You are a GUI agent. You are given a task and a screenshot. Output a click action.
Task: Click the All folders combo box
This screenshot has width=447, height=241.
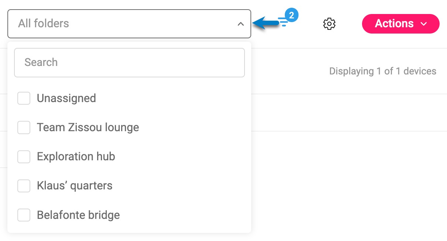[129, 24]
